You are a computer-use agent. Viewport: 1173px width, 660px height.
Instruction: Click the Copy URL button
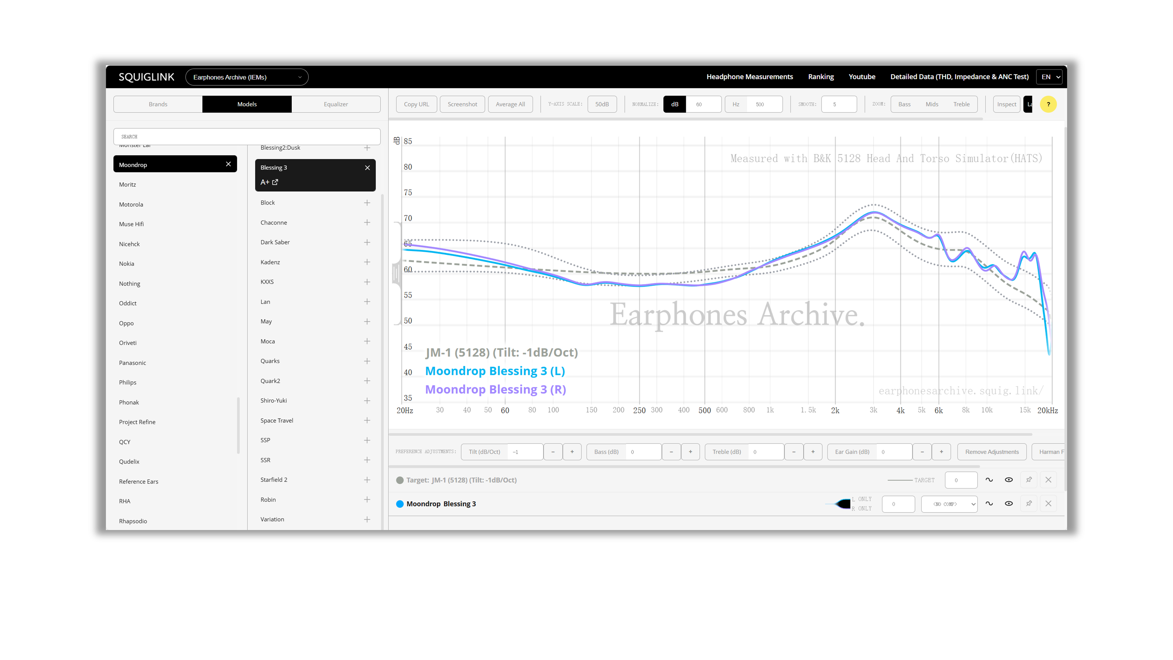pyautogui.click(x=416, y=104)
